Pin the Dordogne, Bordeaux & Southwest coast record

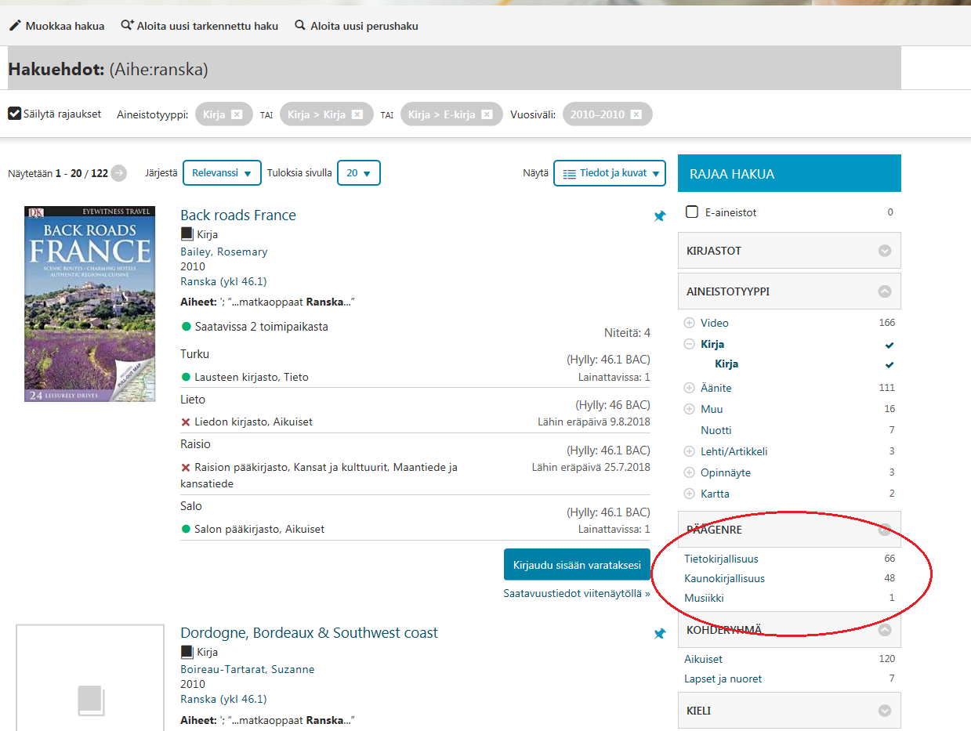tap(659, 634)
